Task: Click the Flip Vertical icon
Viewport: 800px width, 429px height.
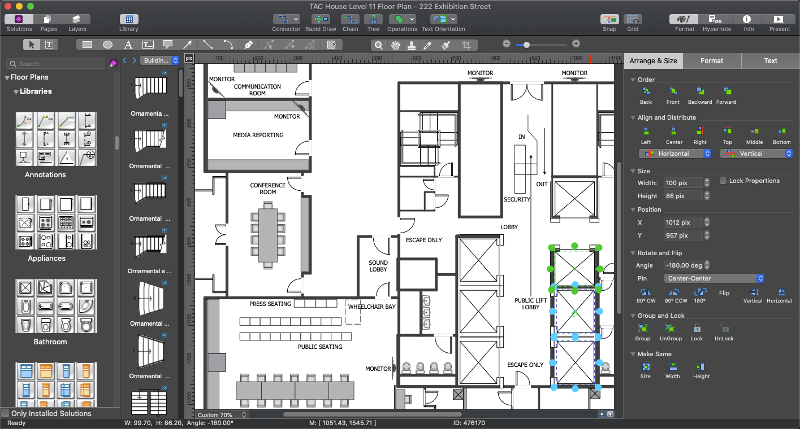Action: pos(753,292)
